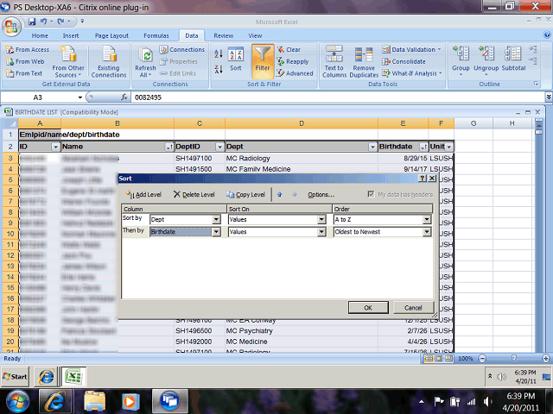Viewport: 553px width, 414px height.
Task: Open the Review tab
Action: pyautogui.click(x=223, y=35)
